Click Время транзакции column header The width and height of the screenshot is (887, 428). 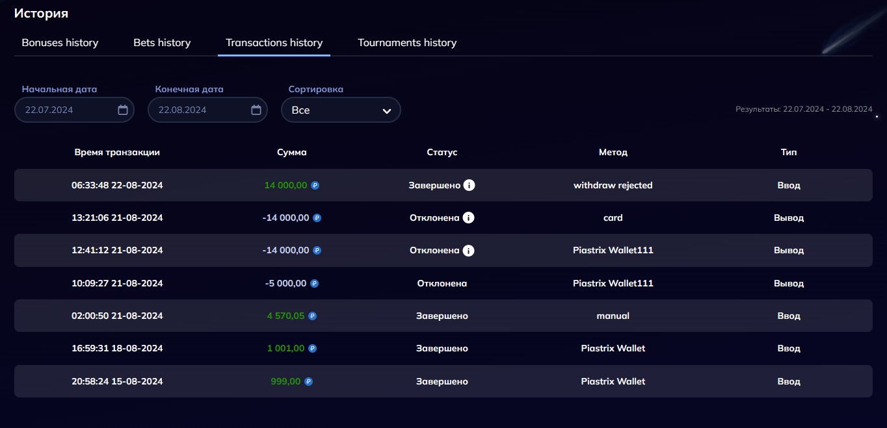[x=117, y=152]
